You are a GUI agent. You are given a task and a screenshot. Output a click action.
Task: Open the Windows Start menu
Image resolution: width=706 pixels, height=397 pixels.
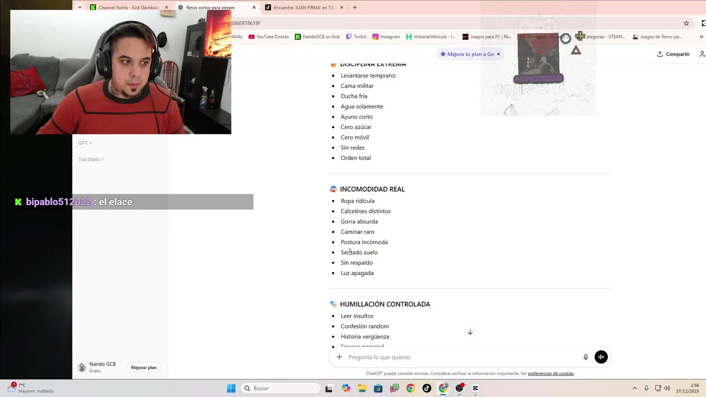231,388
